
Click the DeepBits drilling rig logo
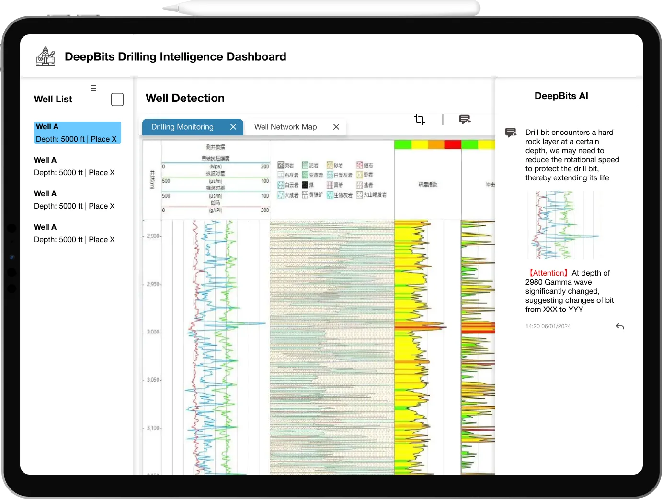tap(46, 56)
